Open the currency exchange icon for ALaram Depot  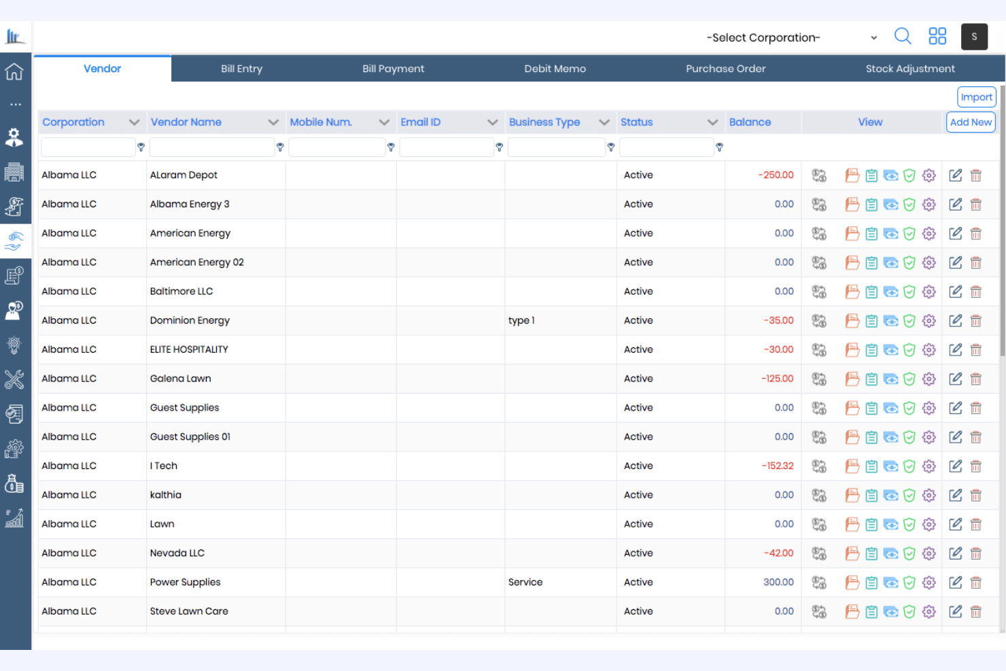[819, 175]
